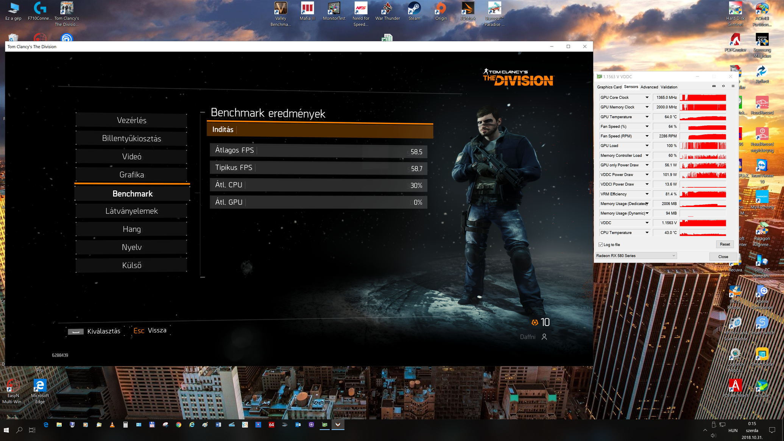Click VLC cone icon in taskbar

click(112, 425)
